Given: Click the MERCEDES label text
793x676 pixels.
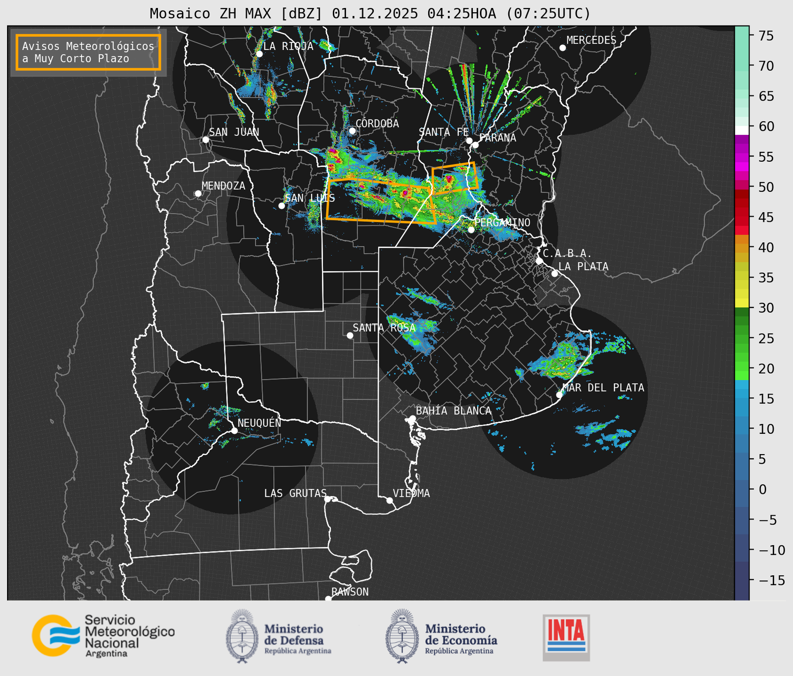Looking at the screenshot, I should click(591, 40).
